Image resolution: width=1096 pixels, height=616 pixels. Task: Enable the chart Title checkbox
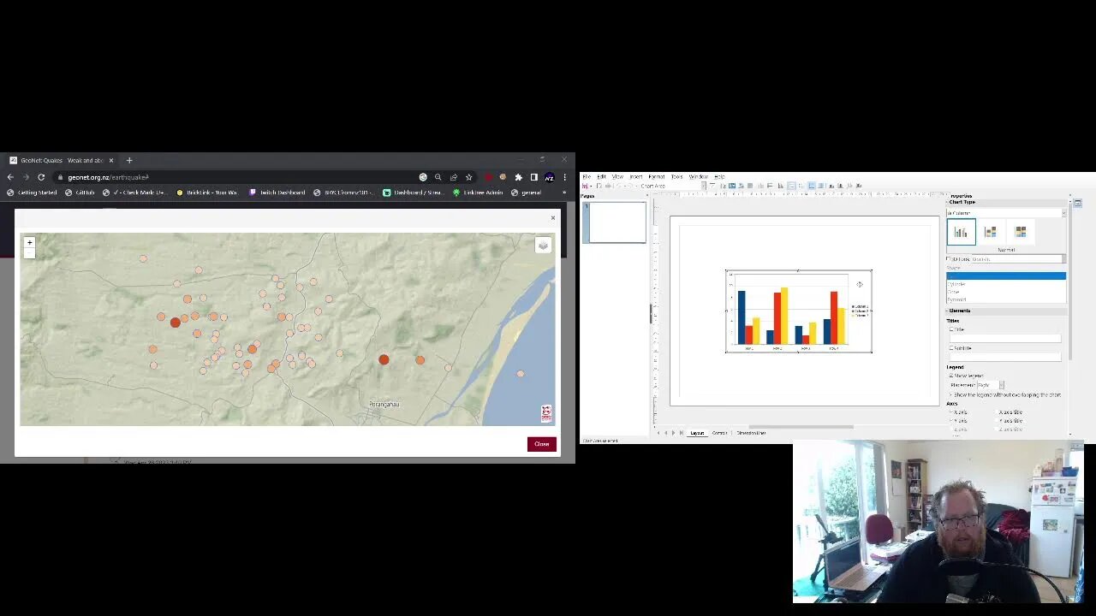point(951,329)
